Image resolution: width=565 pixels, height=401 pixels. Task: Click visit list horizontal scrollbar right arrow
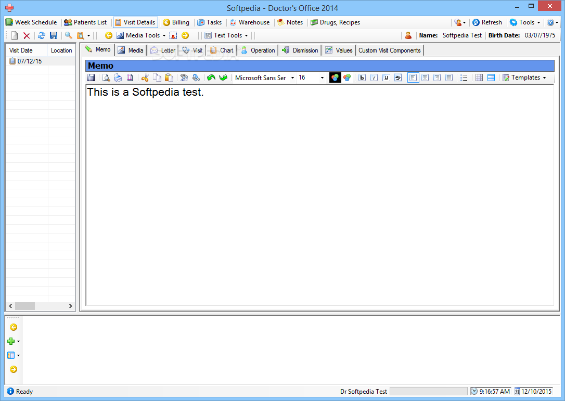(71, 306)
